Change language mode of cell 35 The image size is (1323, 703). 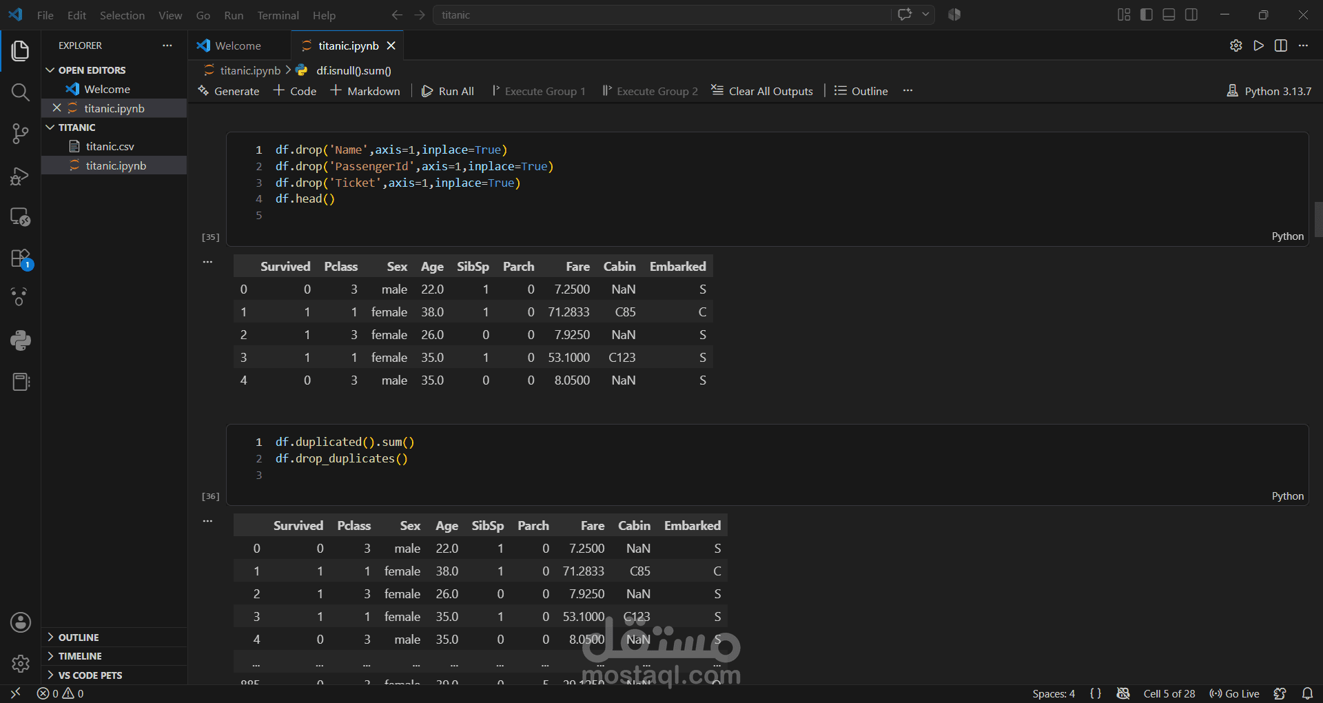tap(1287, 236)
